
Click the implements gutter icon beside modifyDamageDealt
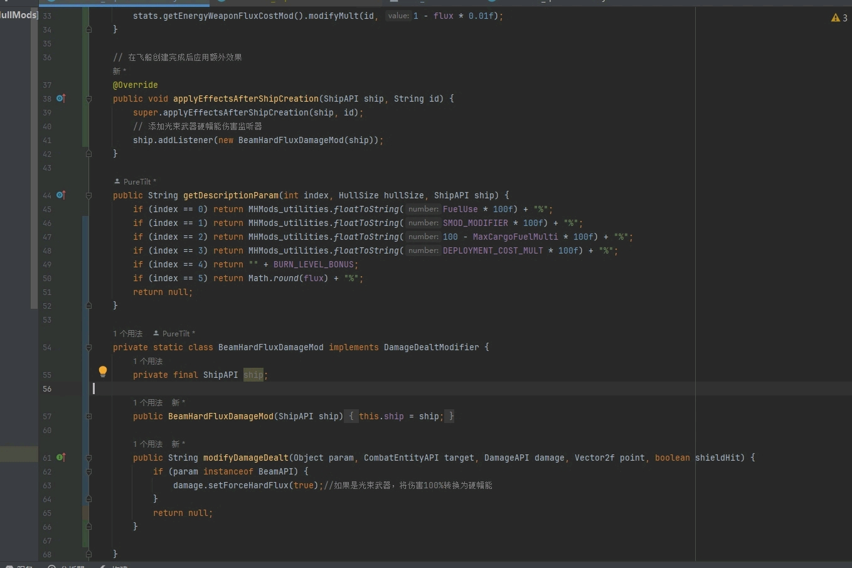pos(61,458)
